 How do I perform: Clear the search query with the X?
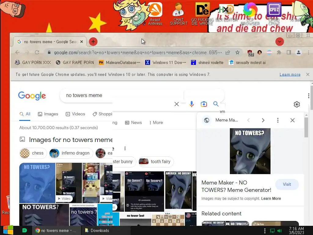[176, 104]
